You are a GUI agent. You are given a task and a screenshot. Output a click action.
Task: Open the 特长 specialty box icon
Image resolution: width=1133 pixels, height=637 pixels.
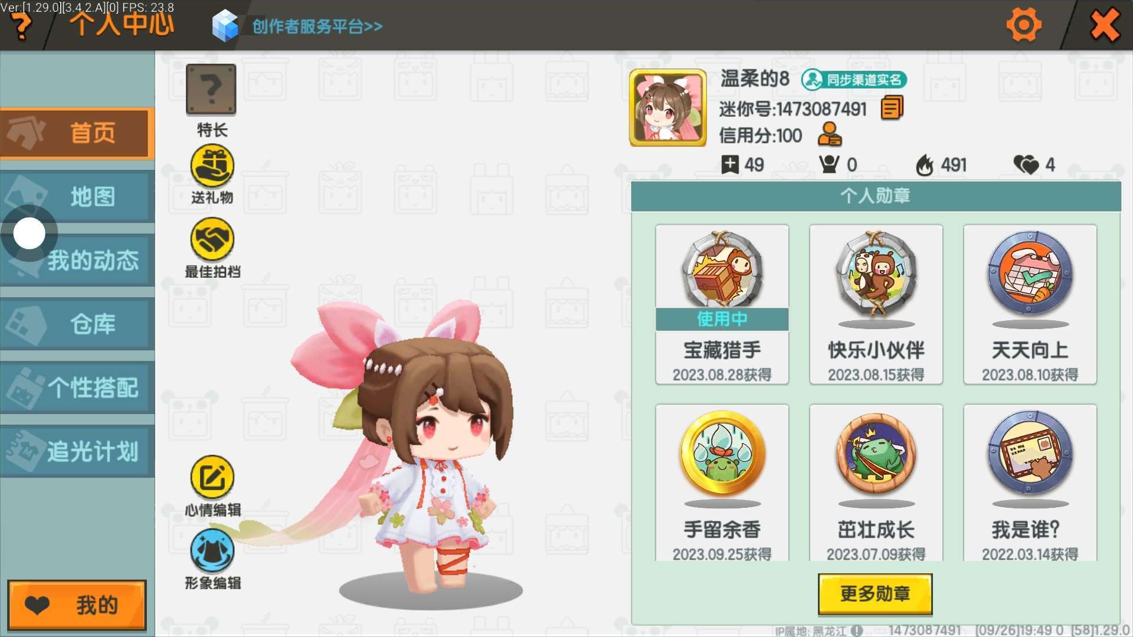click(211, 89)
